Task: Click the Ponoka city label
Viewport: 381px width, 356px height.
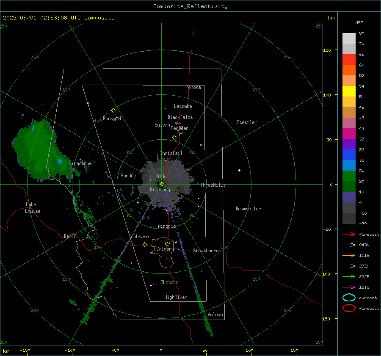Action: point(193,87)
